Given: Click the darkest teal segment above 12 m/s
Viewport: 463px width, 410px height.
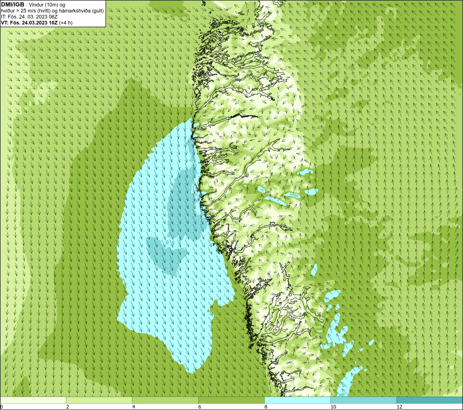Looking at the screenshot, I should (430, 400).
